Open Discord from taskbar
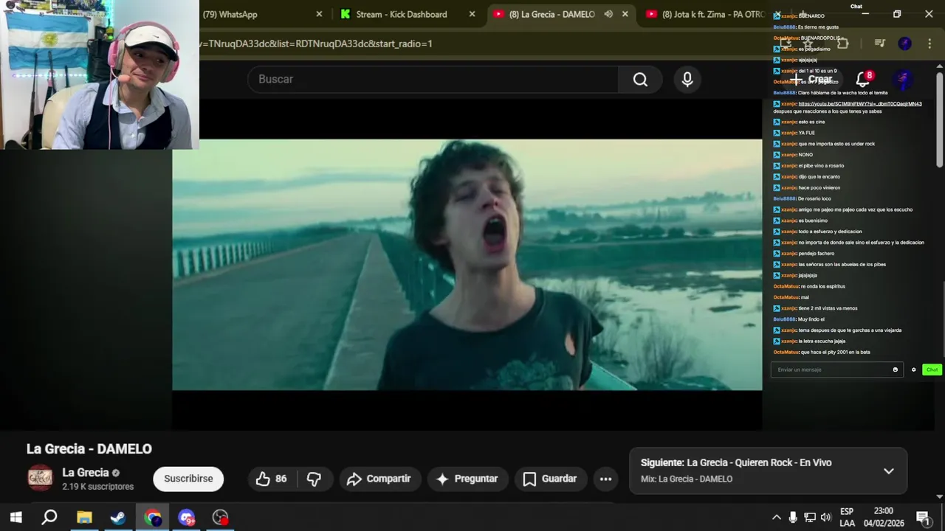The image size is (945, 531). (x=186, y=518)
